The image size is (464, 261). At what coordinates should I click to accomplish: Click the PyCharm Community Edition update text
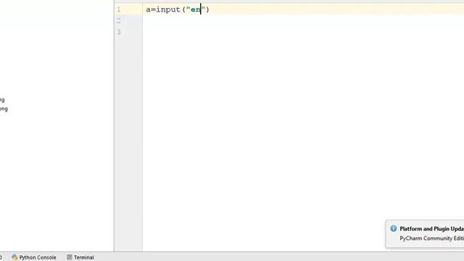(x=432, y=239)
